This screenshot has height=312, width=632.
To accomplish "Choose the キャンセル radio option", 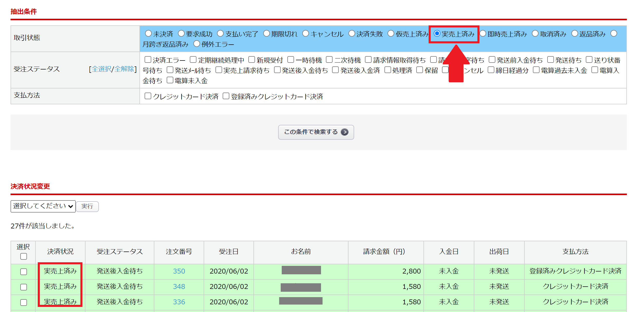I will click(x=305, y=34).
